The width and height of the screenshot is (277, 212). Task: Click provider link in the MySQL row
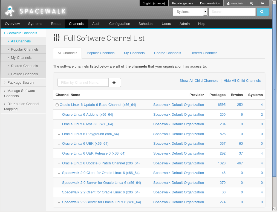pos(178,124)
